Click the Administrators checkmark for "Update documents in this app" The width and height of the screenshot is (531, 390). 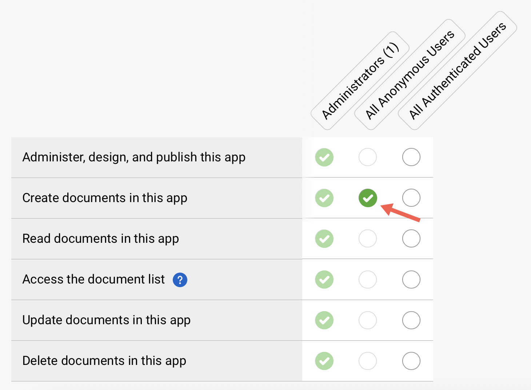point(324,320)
